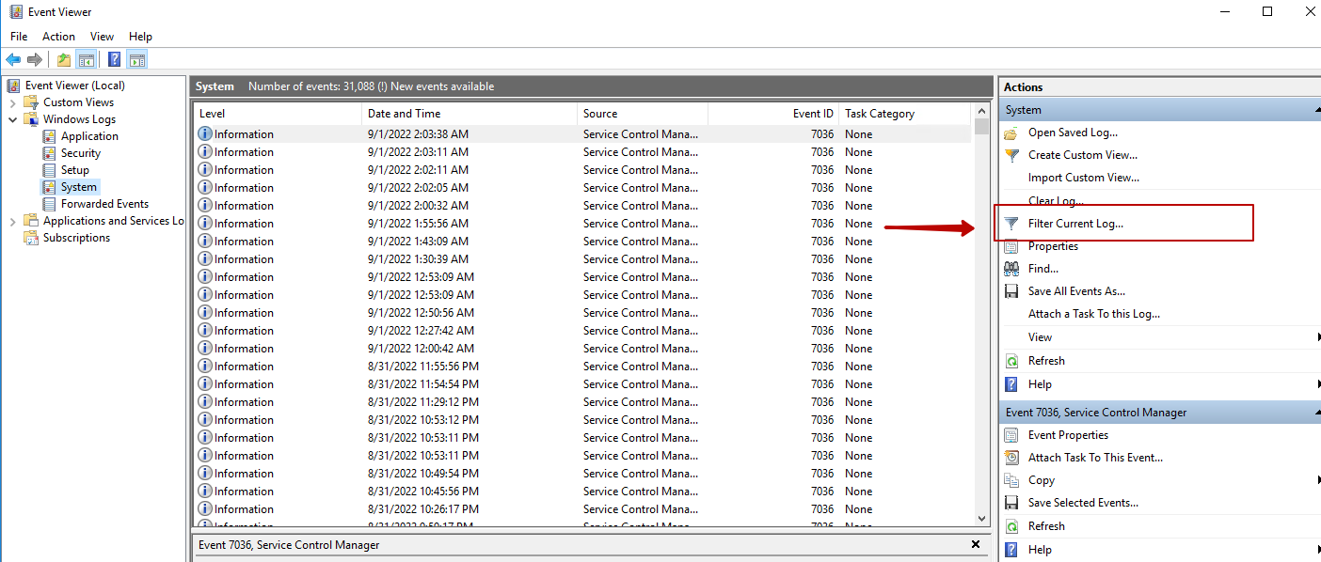Click the binoculars Find icon
The image size is (1321, 562).
point(1011,269)
